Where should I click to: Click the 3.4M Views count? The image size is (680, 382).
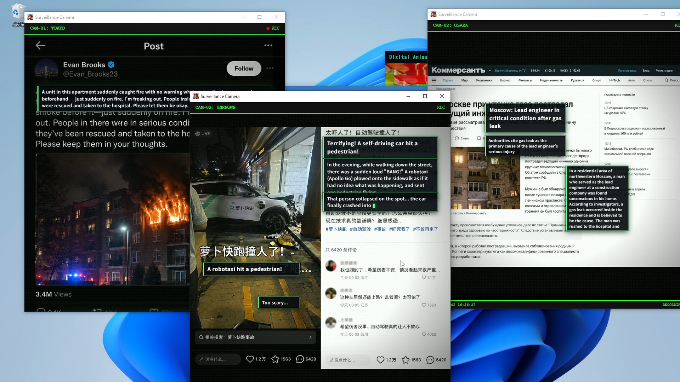[x=53, y=294]
